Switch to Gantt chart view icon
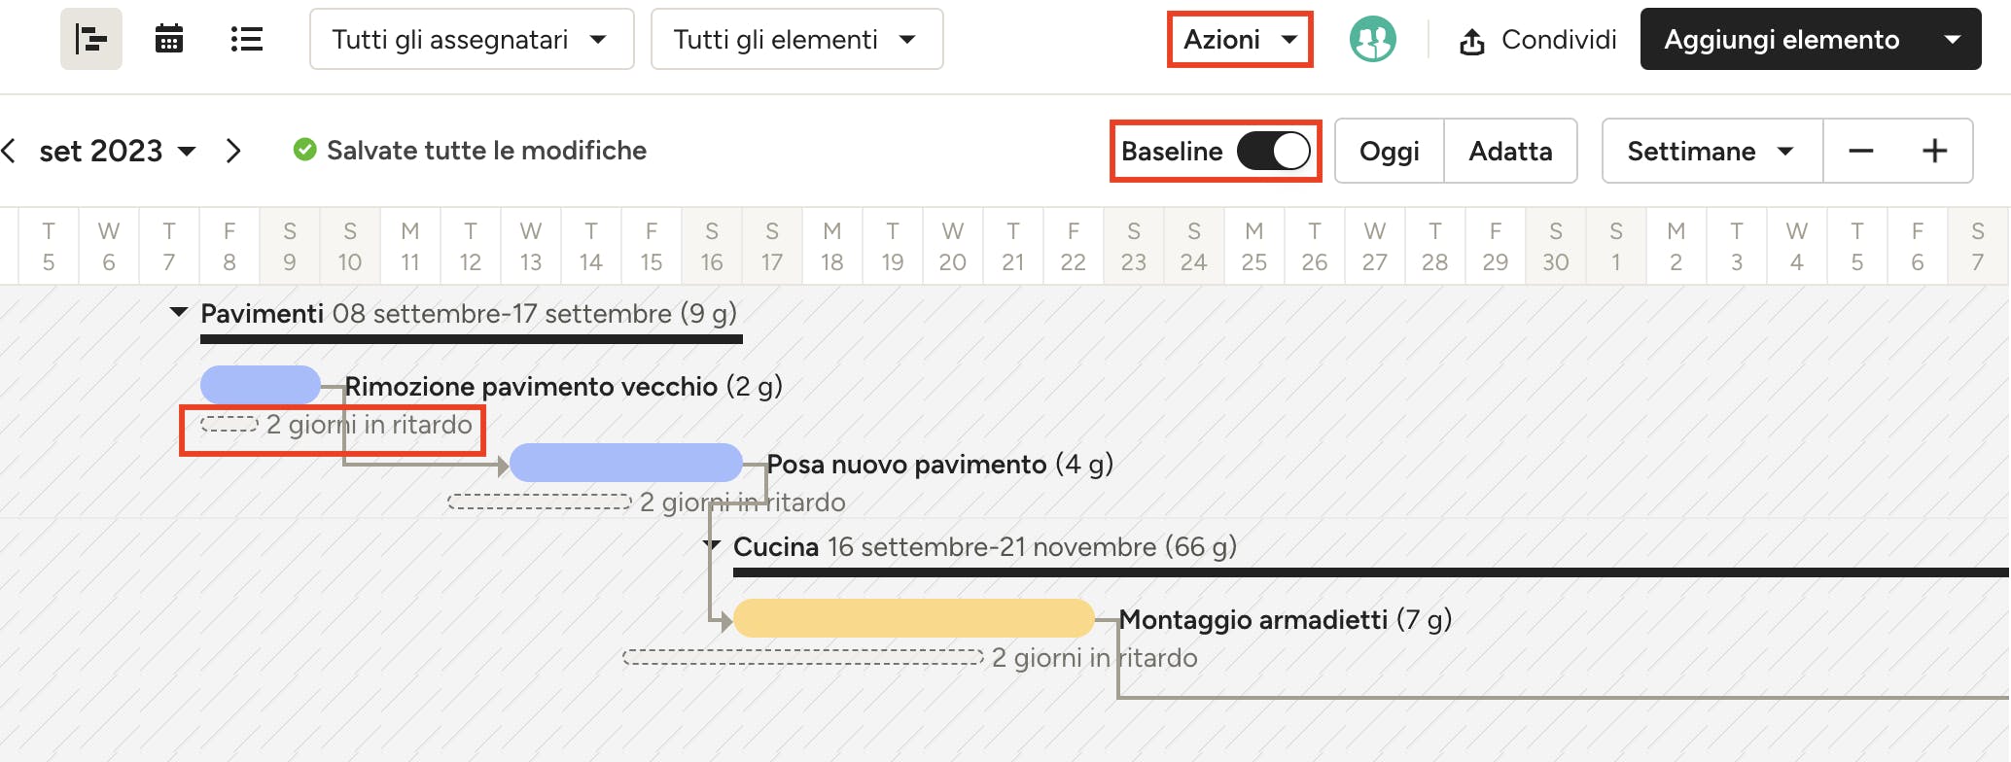The height and width of the screenshot is (762, 2011). coord(91,39)
